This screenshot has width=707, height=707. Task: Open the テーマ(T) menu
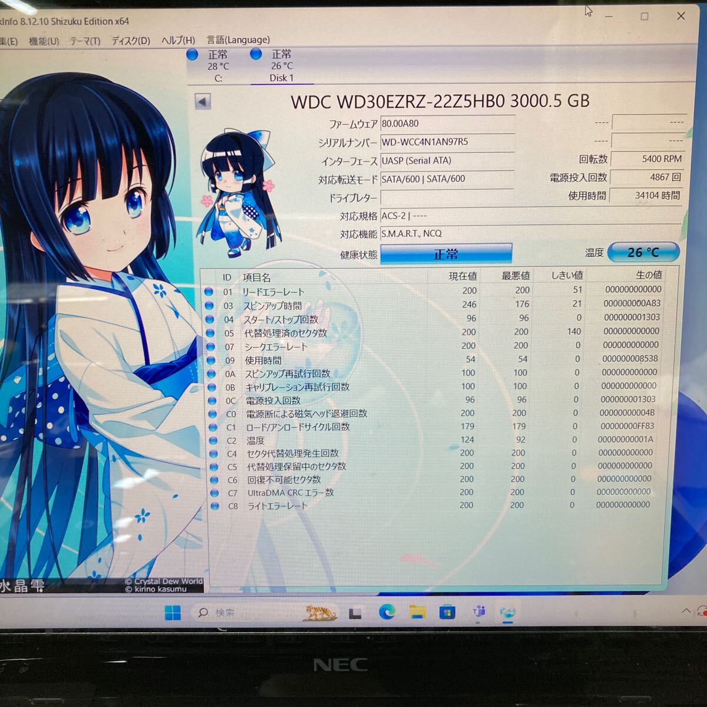pos(85,41)
